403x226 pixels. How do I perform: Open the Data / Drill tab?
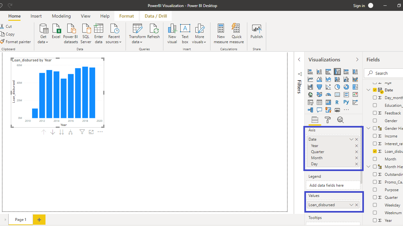(156, 16)
